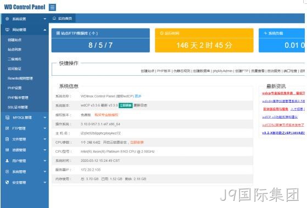The height and width of the screenshot is (208, 307).
Task: Open 访问验证 in the sidebar
Action: point(14,69)
